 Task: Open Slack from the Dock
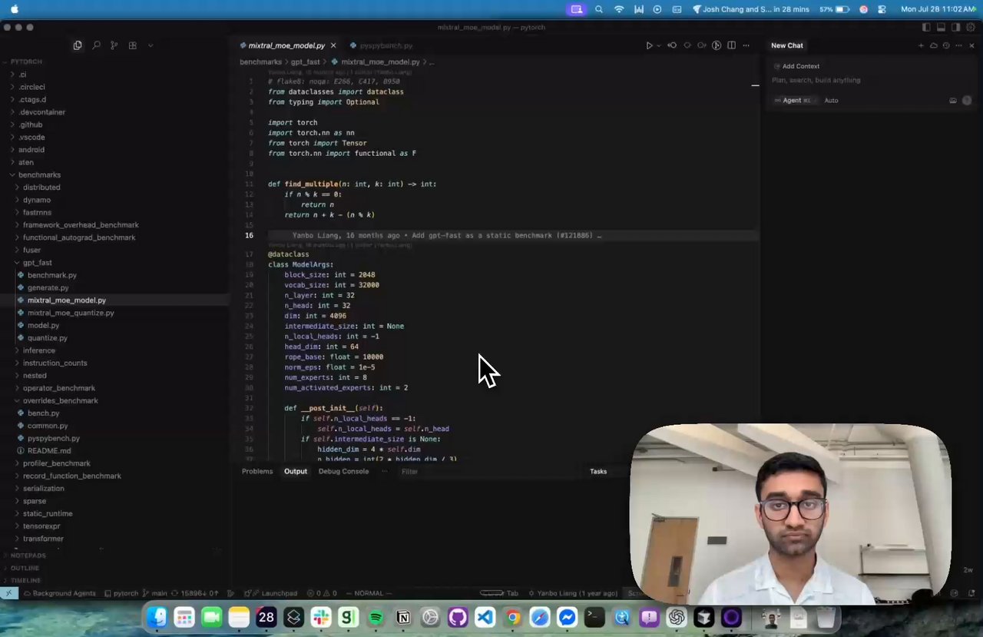coord(321,617)
